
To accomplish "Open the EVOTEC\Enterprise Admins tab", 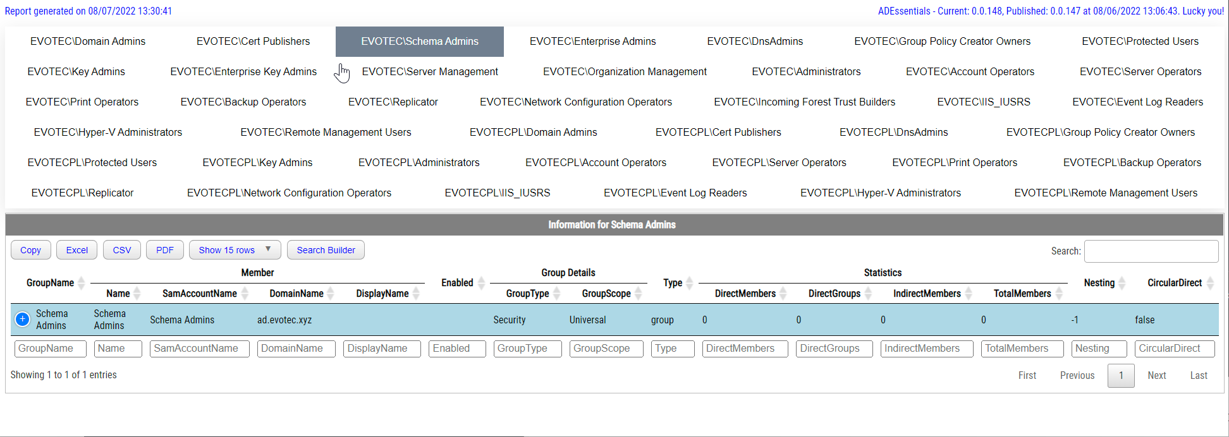I will (x=592, y=42).
